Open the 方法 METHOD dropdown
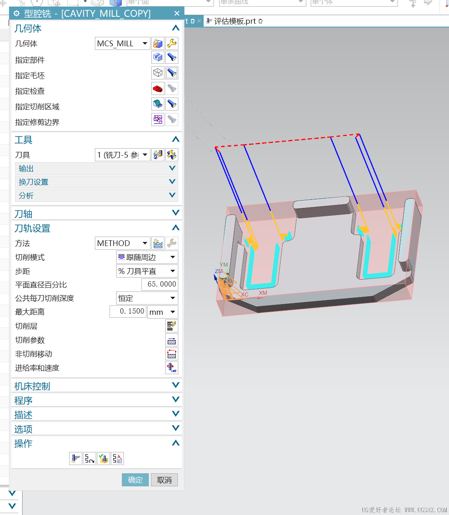The image size is (449, 515). (x=123, y=243)
